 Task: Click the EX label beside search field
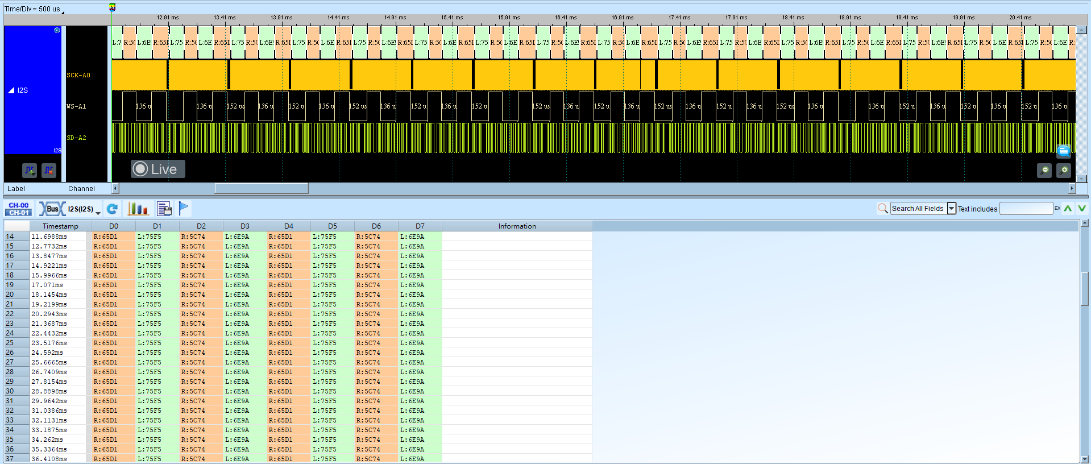(1057, 209)
